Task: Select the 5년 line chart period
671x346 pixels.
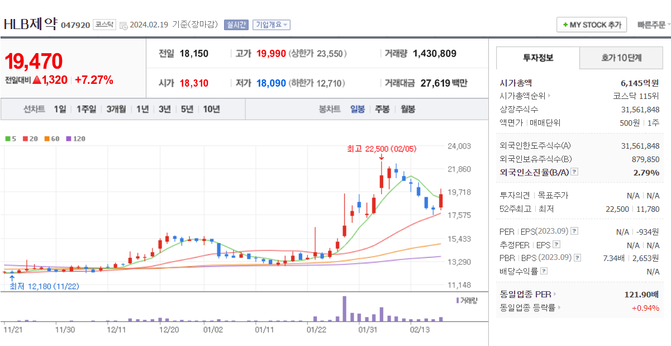Action: 187,110
